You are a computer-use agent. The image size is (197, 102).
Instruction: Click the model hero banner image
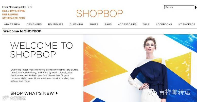coord(140,68)
